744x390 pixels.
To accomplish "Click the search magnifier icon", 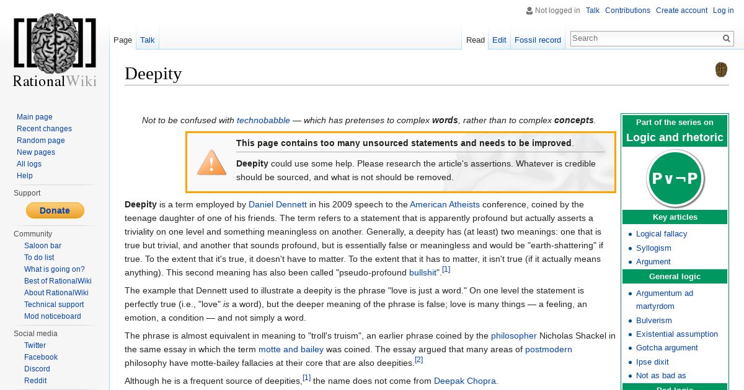I will coord(727,38).
